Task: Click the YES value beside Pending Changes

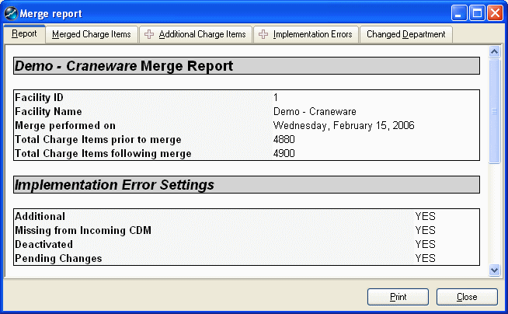Action: (x=425, y=259)
